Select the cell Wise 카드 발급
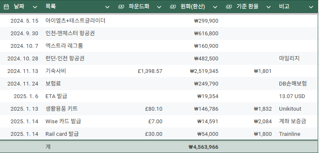 pyautogui.click(x=63, y=121)
